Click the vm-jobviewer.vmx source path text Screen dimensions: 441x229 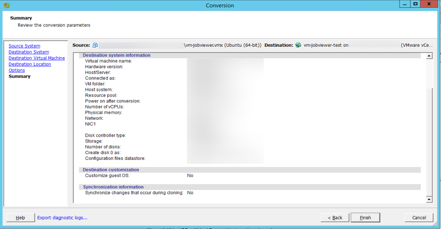tap(222, 45)
